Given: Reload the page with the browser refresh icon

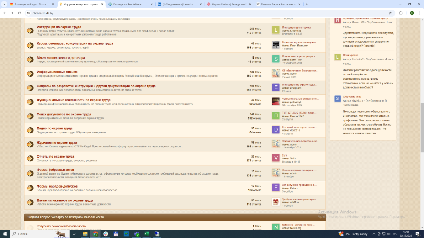Looking at the screenshot, I should (19, 13).
